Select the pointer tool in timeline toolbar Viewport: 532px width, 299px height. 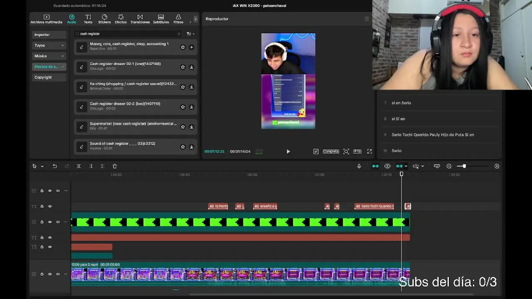point(34,166)
